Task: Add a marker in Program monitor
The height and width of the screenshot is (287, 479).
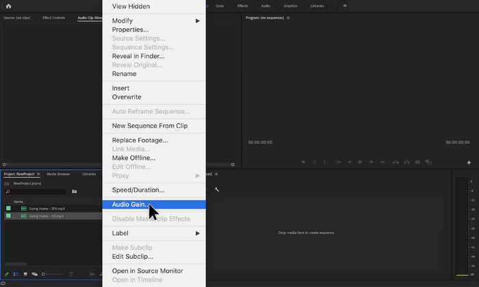Action: 303,162
